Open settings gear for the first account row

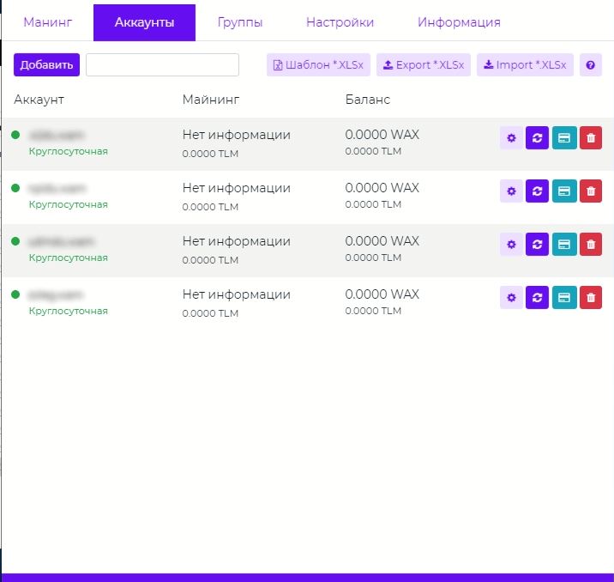click(511, 138)
